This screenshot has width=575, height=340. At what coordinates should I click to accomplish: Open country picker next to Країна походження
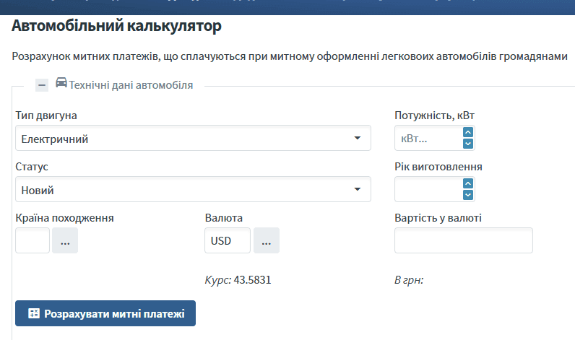point(65,241)
